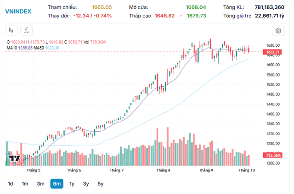The width and height of the screenshot is (294, 194).
Task: Click the volume label 735.36M
Action: click(x=273, y=156)
